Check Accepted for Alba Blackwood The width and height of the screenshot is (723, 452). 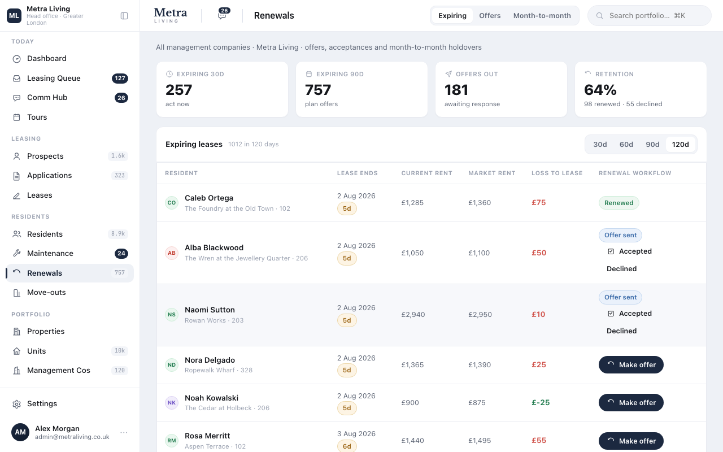(x=611, y=251)
